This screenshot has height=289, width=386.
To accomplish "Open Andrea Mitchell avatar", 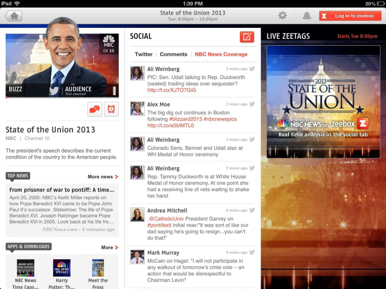I will coord(137,214).
